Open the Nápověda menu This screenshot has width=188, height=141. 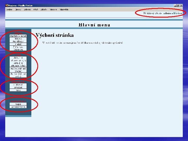pyautogui.click(x=64, y=9)
